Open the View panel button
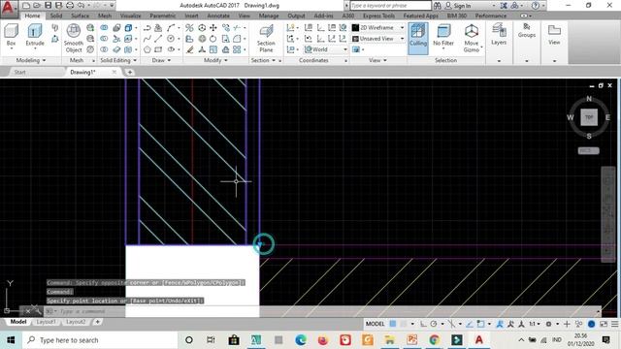The width and height of the screenshot is (621, 349). [x=554, y=35]
